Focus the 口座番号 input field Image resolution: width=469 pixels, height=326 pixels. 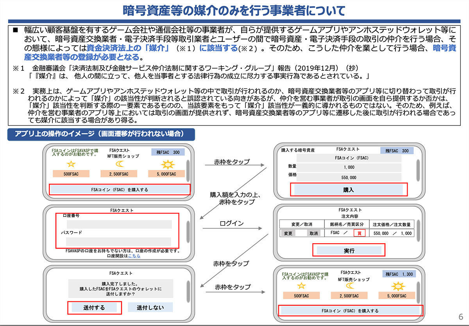tap(119, 224)
